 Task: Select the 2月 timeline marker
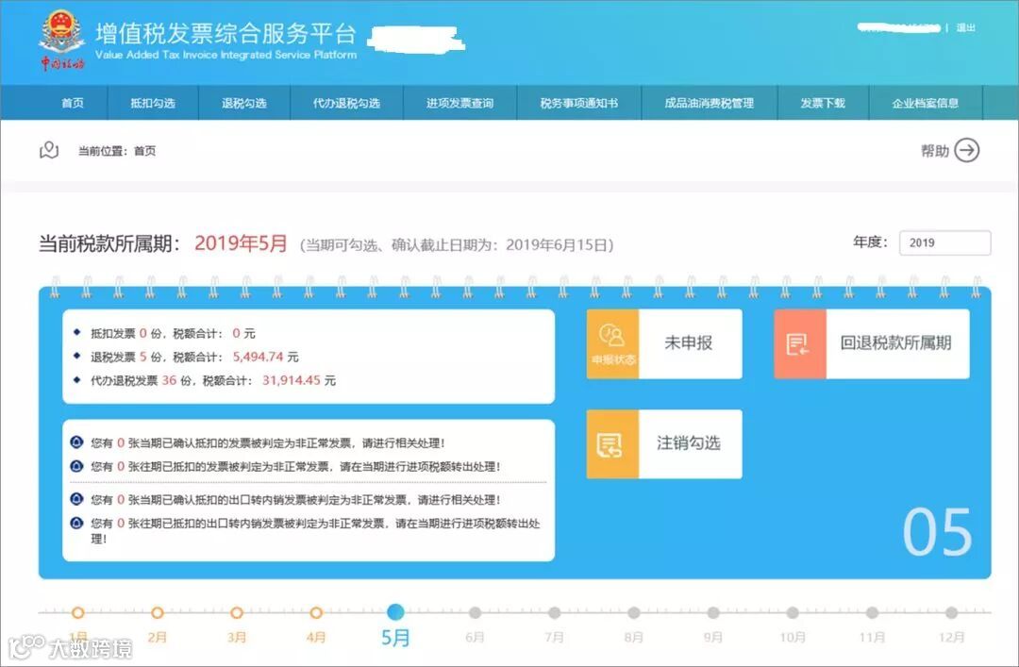pos(158,612)
